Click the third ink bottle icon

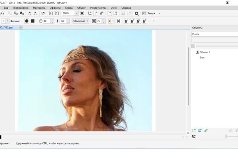[138, 21]
